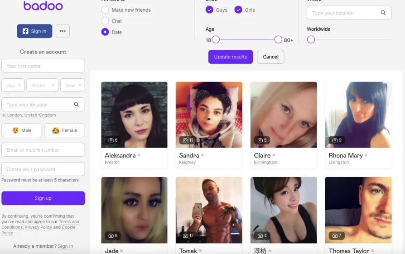
Task: Open Jade's profile photo
Action: tap(134, 210)
